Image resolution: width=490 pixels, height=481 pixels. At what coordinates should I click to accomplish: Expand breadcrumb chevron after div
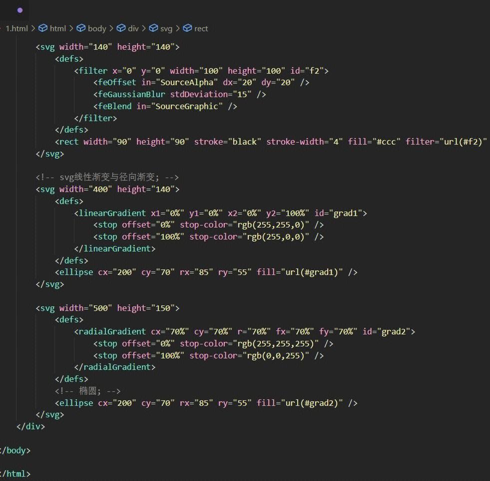coord(144,28)
